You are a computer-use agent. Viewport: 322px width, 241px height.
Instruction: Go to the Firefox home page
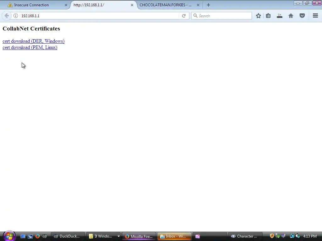[291, 16]
